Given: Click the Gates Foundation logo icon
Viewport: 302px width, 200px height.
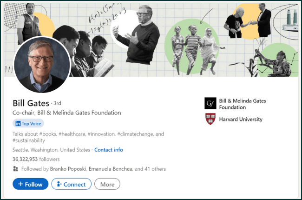Looking at the screenshot, I should point(210,103).
